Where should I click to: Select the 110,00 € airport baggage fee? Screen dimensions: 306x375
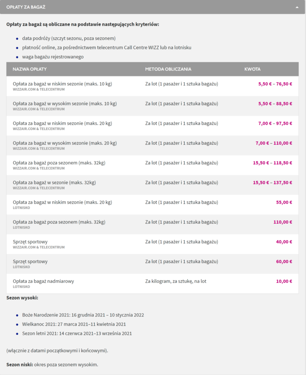(283, 222)
